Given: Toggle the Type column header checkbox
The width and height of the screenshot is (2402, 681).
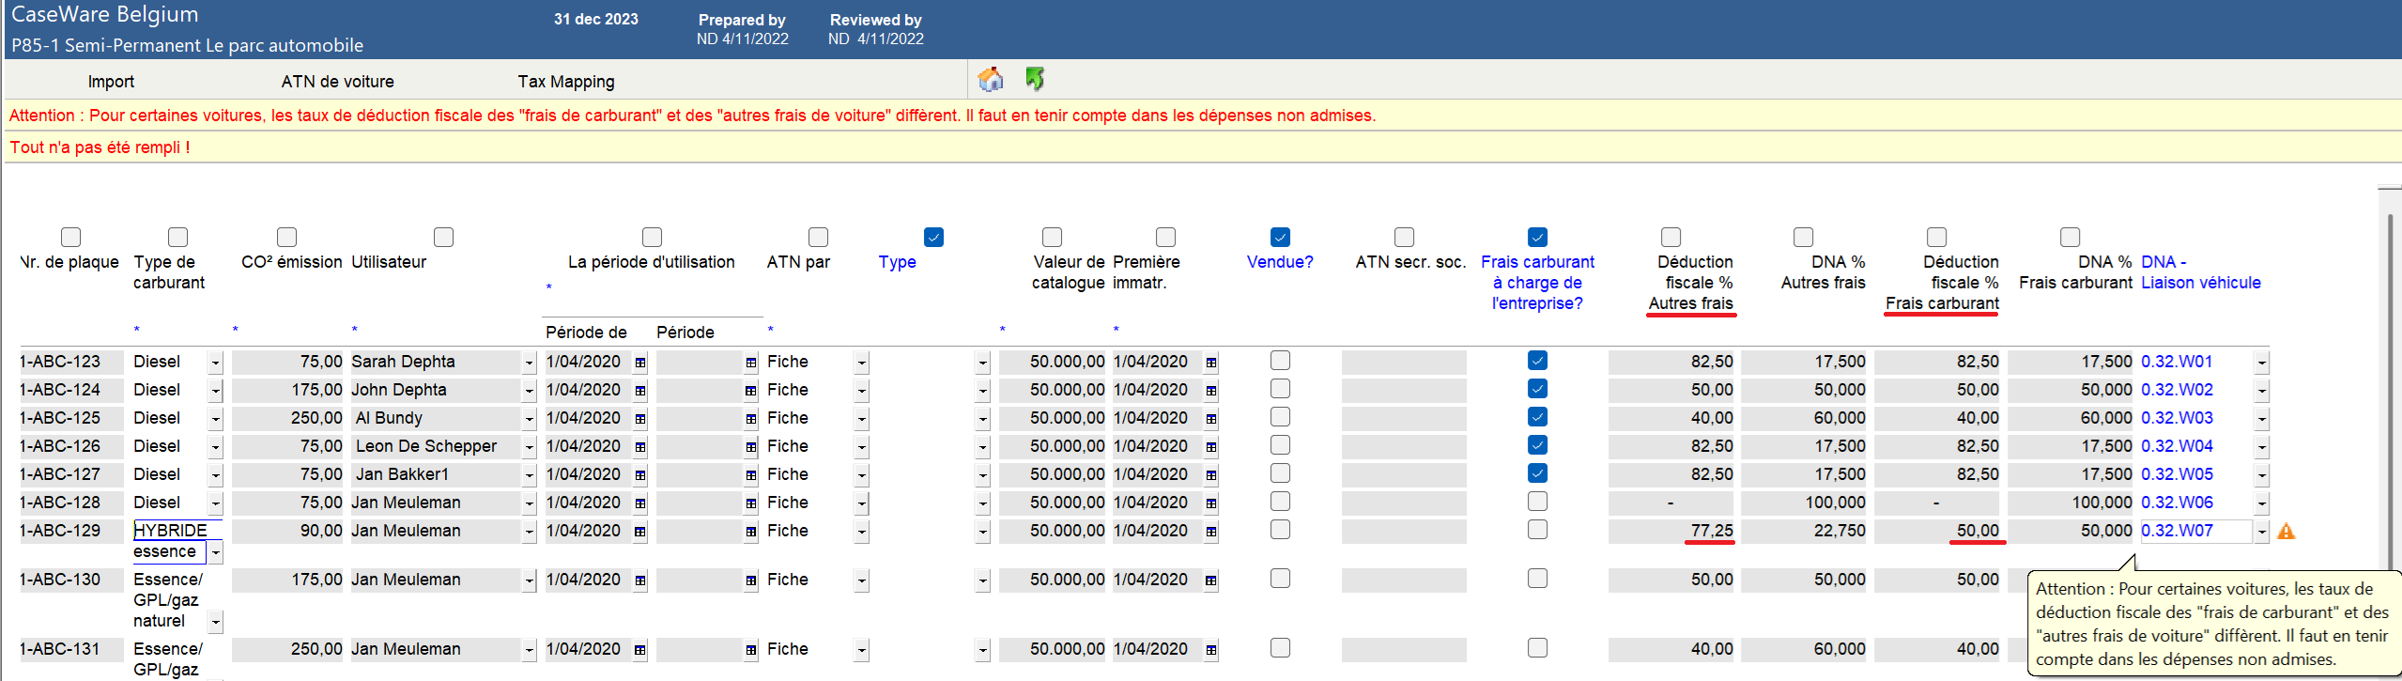Looking at the screenshot, I should [x=933, y=237].
